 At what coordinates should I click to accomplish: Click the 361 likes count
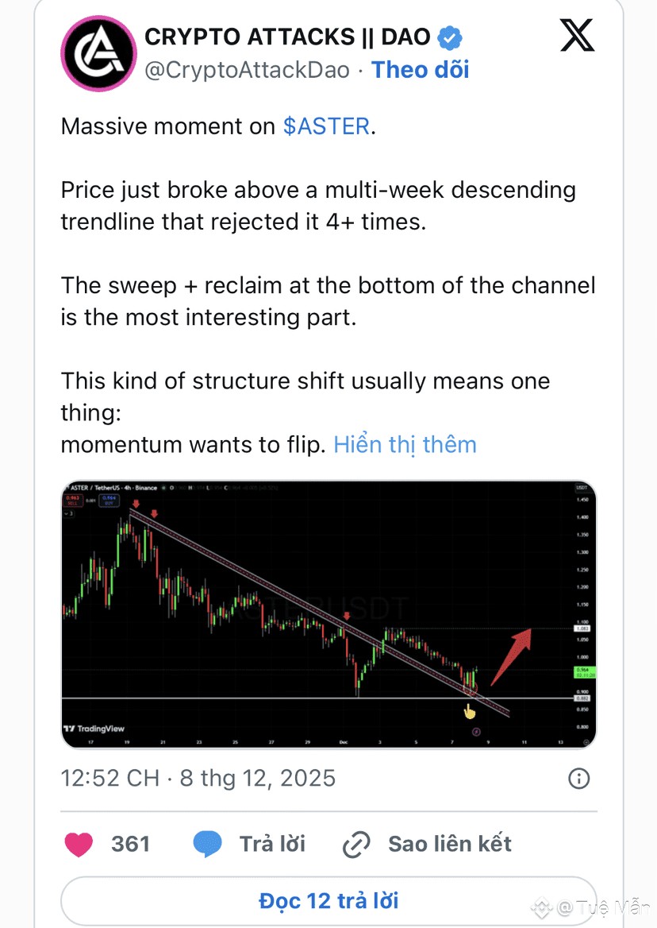(x=130, y=844)
